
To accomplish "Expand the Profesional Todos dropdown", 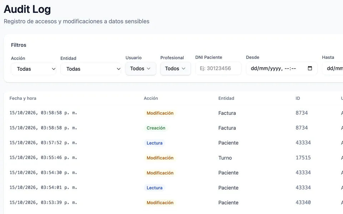I will point(175,68).
